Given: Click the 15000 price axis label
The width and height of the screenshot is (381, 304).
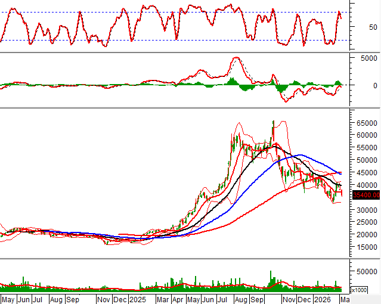Looking at the screenshot, I should pyautogui.click(x=366, y=247).
